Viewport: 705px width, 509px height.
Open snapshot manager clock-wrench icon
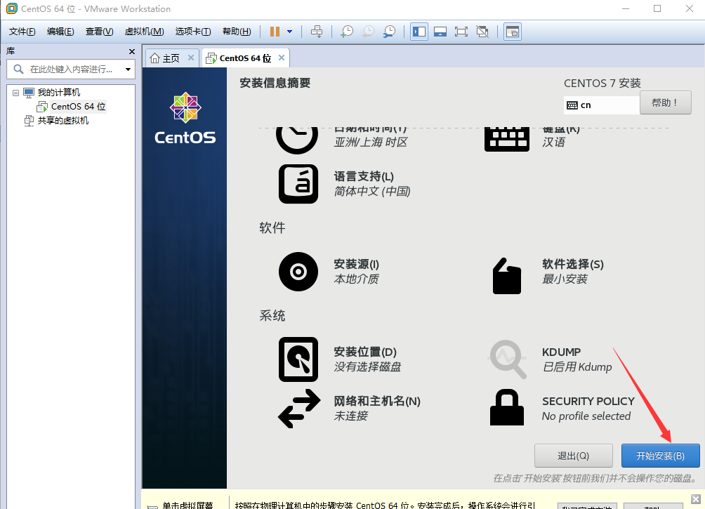(389, 32)
